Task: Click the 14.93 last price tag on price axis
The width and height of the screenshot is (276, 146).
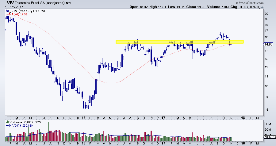Action: (x=268, y=45)
